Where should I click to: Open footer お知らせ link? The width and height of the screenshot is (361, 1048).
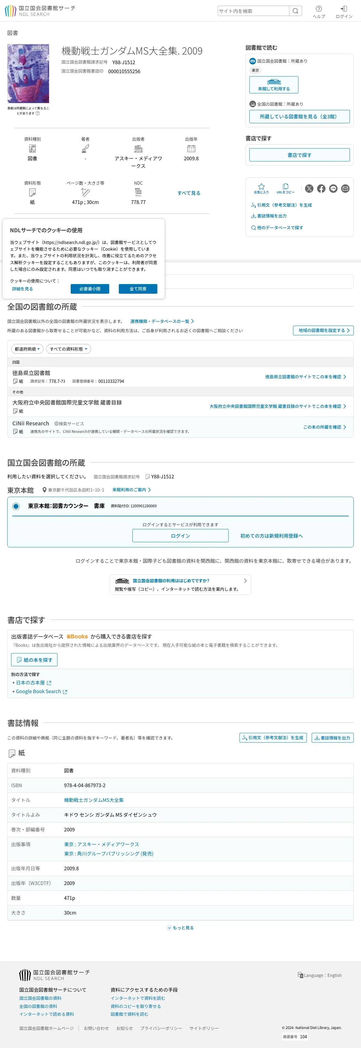tap(125, 1028)
